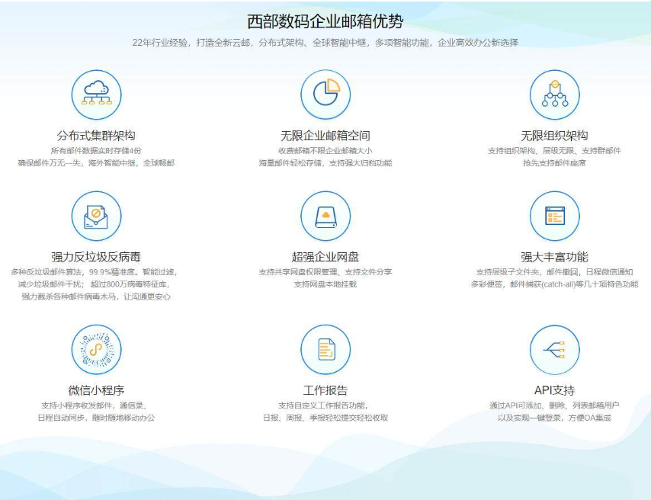Select the 强力反垃圾反病毒 heading
Screen dimensions: 651x500
click(x=96, y=257)
